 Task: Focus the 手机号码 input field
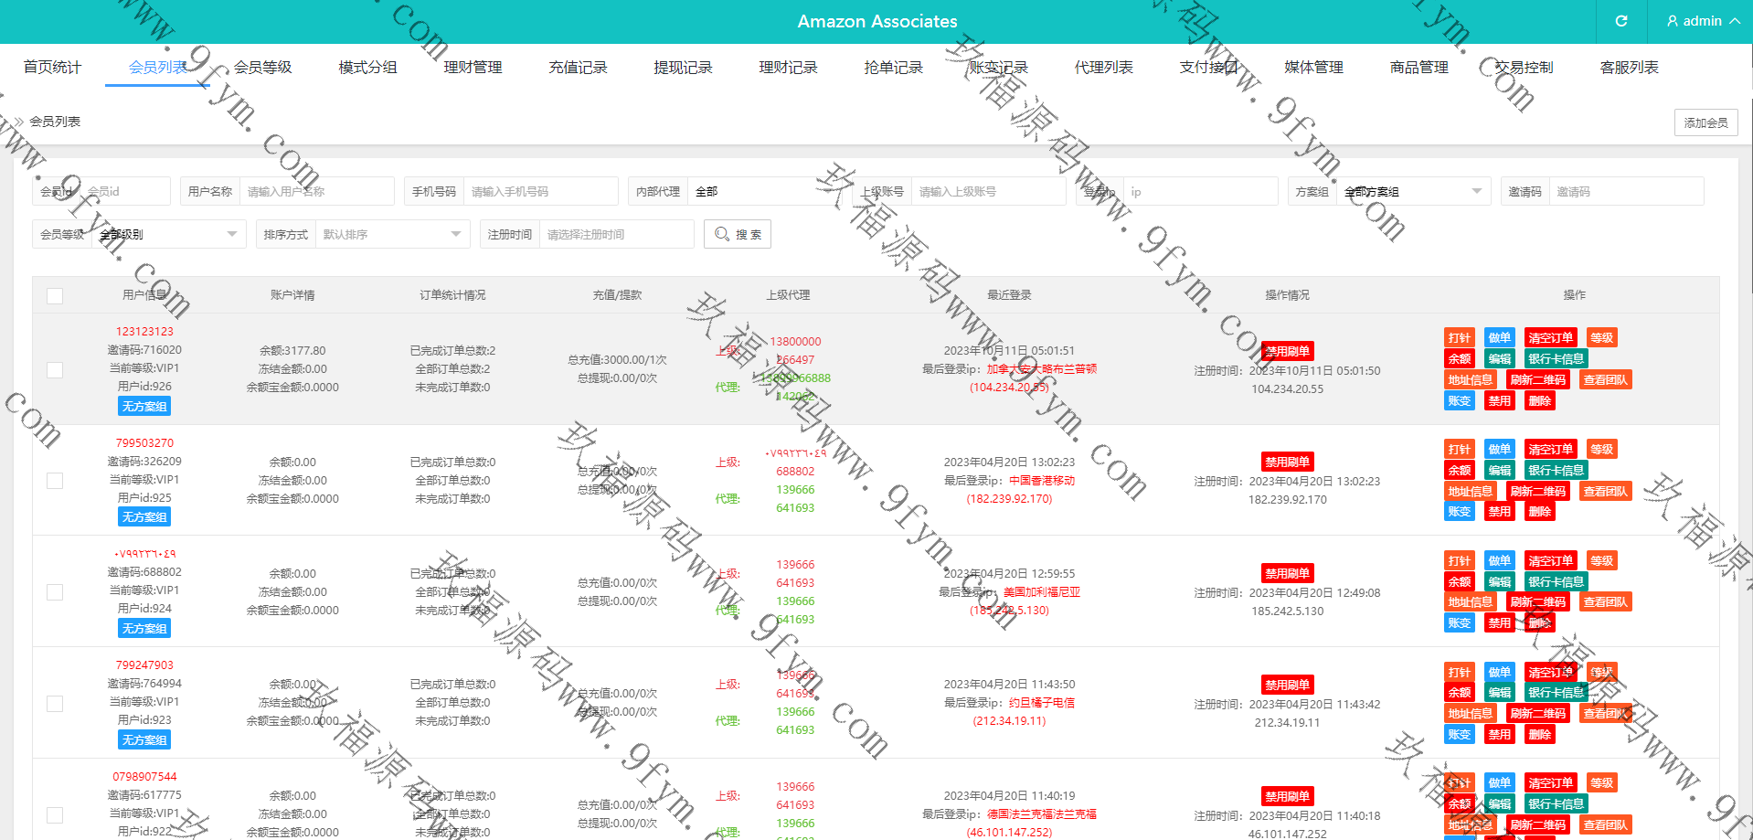(539, 191)
